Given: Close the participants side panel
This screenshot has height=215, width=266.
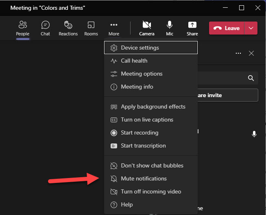Looking at the screenshot, I should 251,53.
